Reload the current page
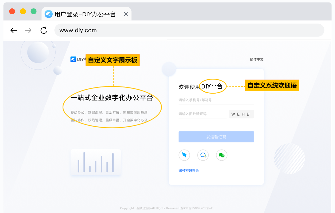Screen dimensions: 335x213 click(44, 30)
